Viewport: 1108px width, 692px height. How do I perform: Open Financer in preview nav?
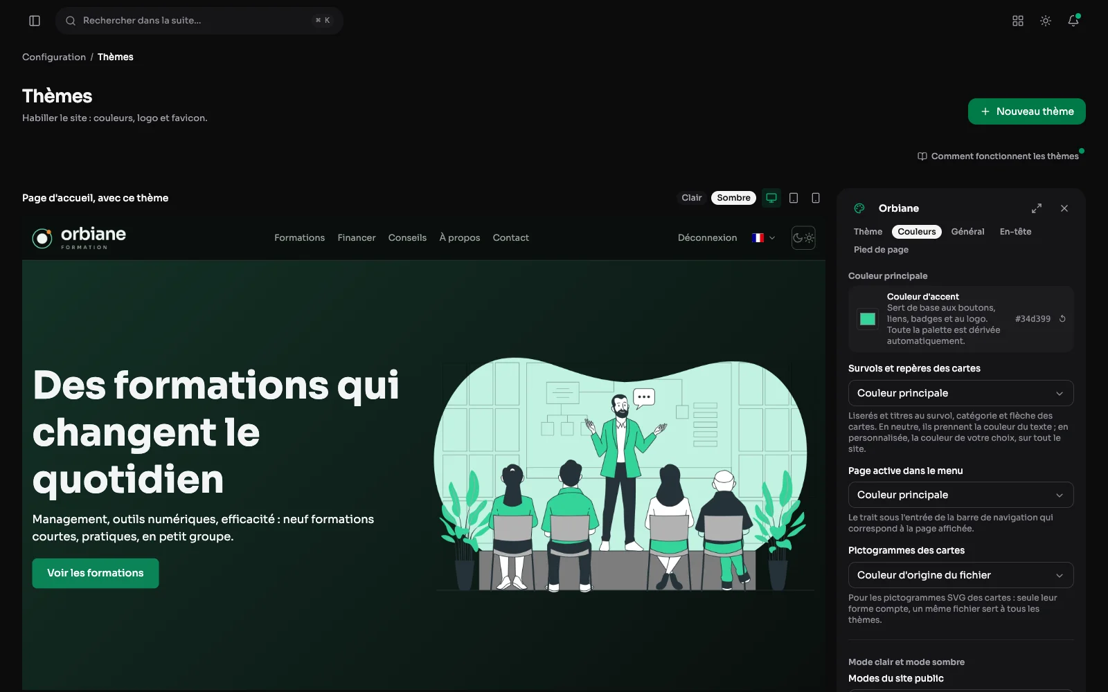point(357,238)
